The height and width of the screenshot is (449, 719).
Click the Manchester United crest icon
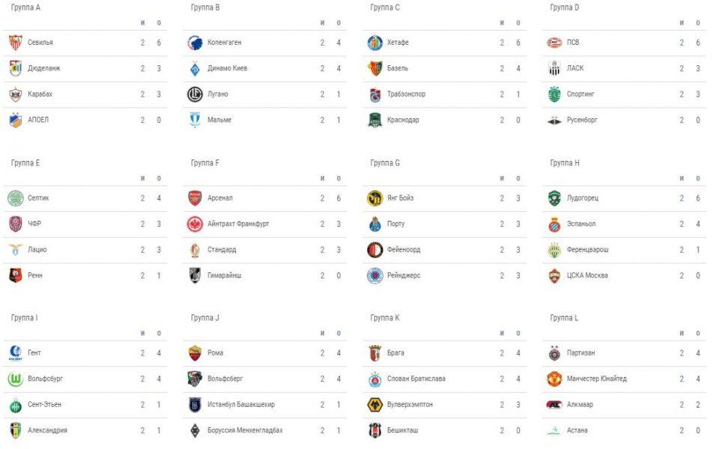554,379
